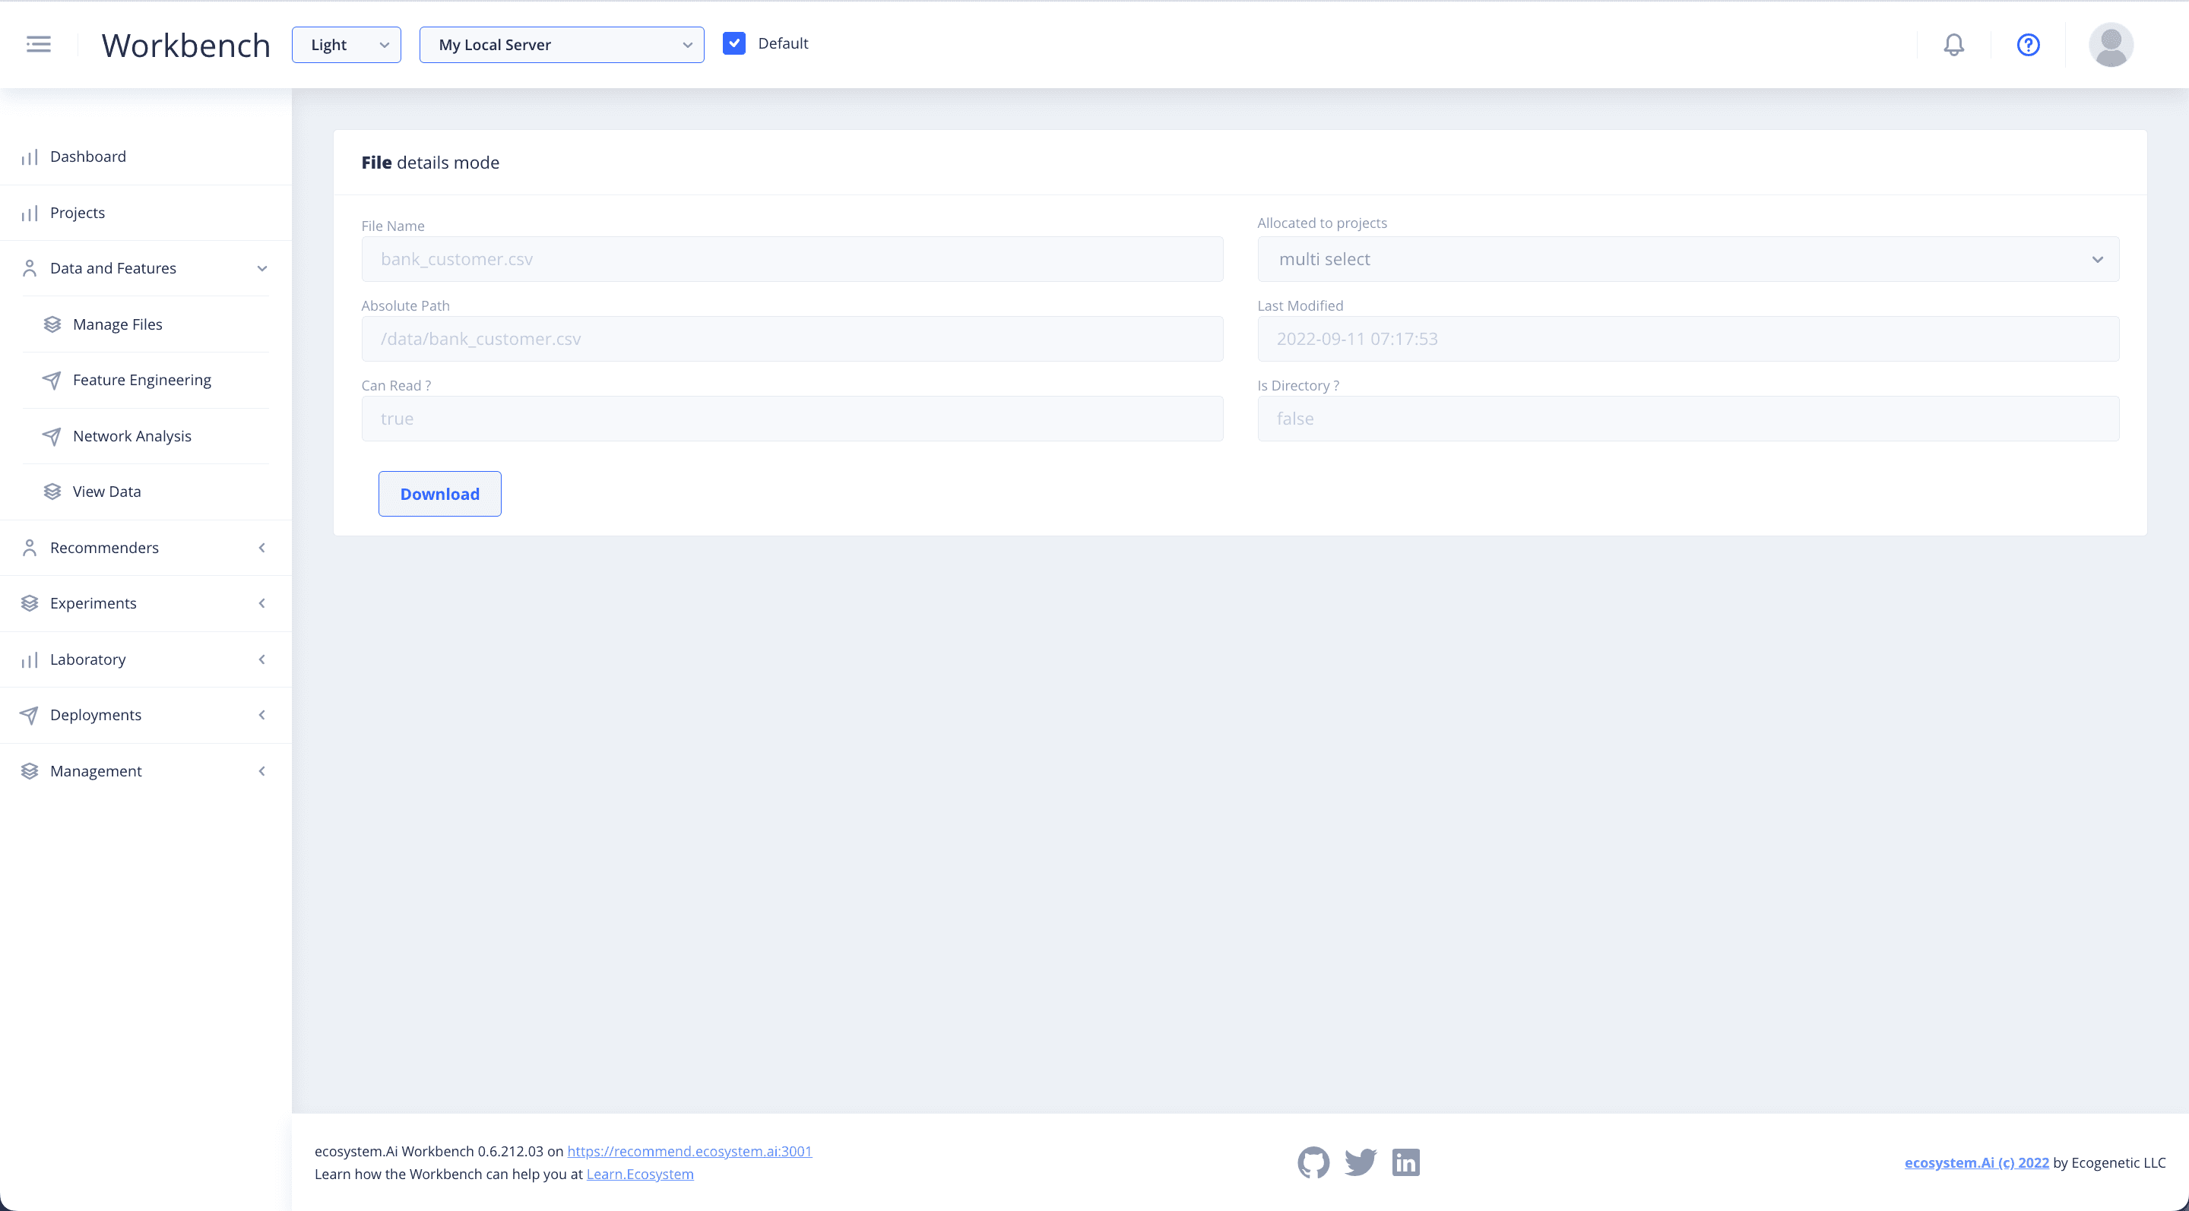The height and width of the screenshot is (1211, 2189).
Task: Open the GitHub icon in footer
Action: (x=1313, y=1162)
